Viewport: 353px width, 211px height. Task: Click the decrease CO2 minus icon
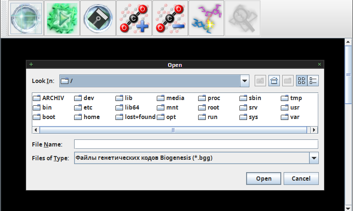(x=171, y=18)
